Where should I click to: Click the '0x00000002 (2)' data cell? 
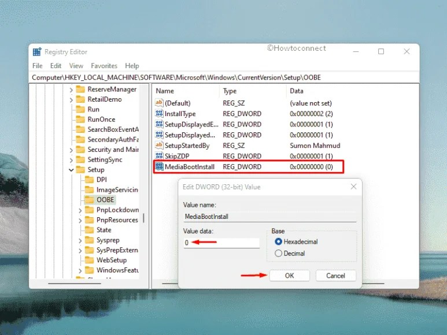tap(311, 114)
